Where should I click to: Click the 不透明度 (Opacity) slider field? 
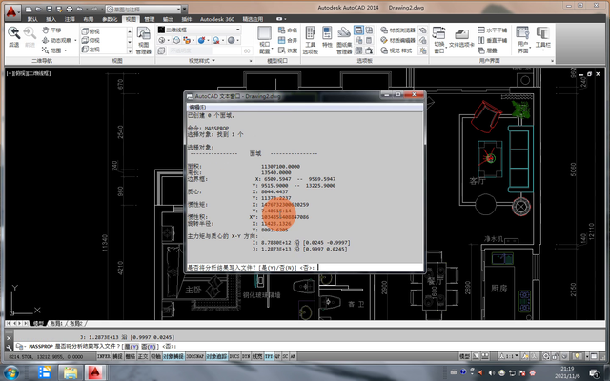205,50
